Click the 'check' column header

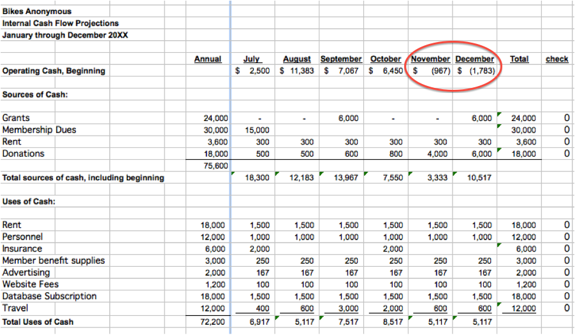coord(557,59)
